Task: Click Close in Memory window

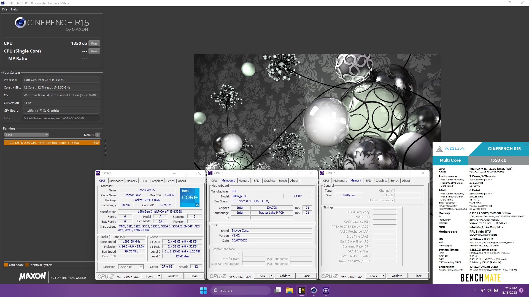Action: (418, 276)
